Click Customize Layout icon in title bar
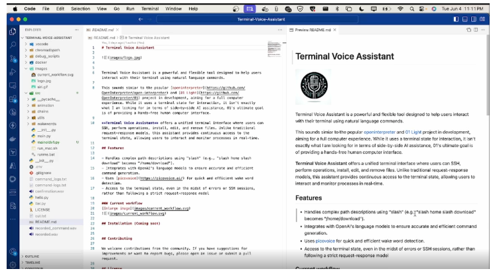Viewport: 495px width, 273px height. (482, 19)
